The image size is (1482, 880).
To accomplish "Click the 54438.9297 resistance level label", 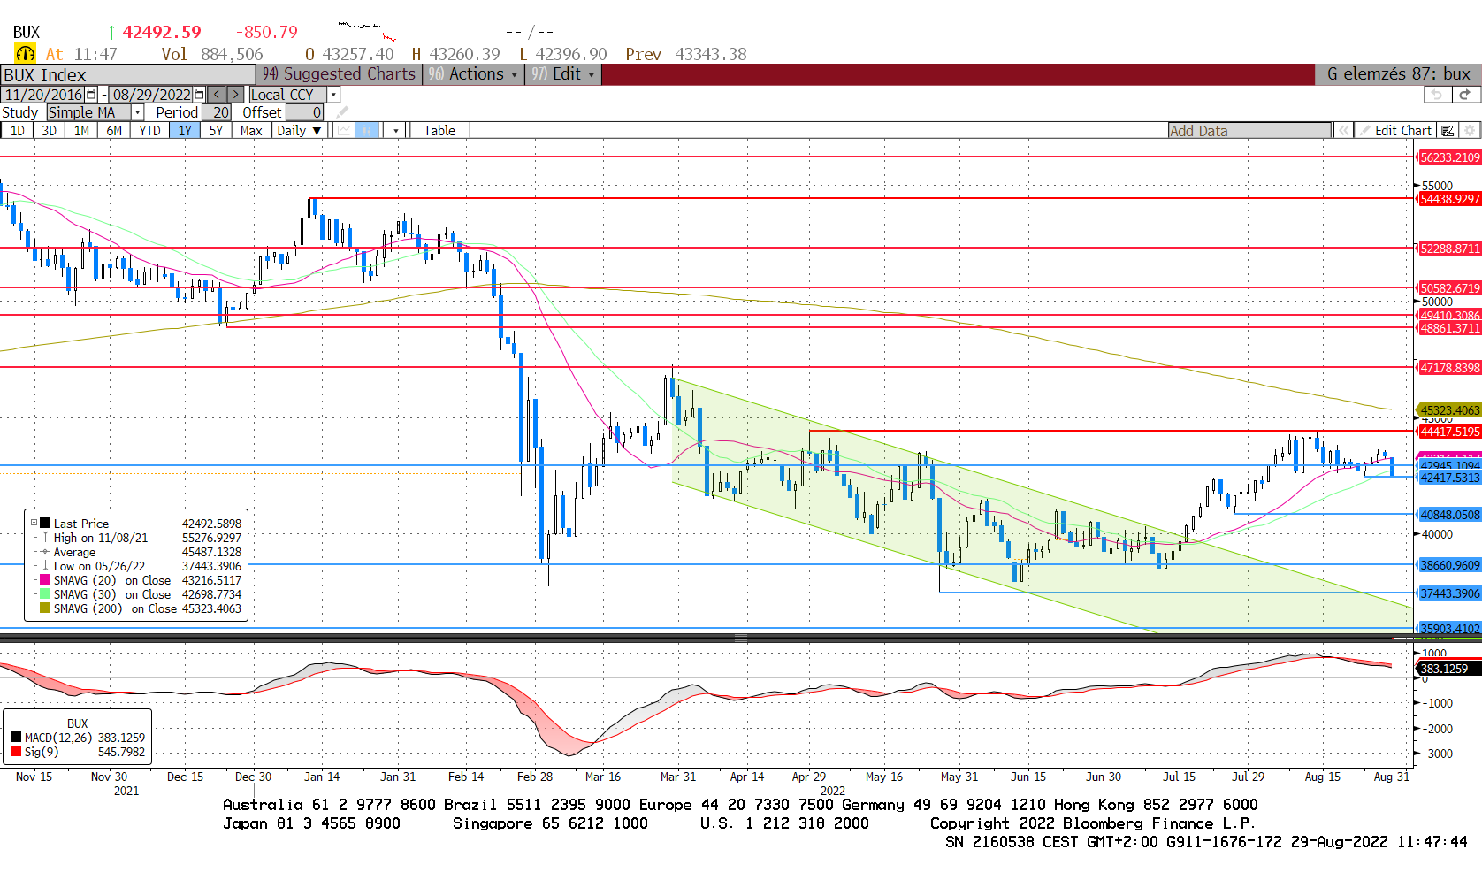I will point(1449,199).
